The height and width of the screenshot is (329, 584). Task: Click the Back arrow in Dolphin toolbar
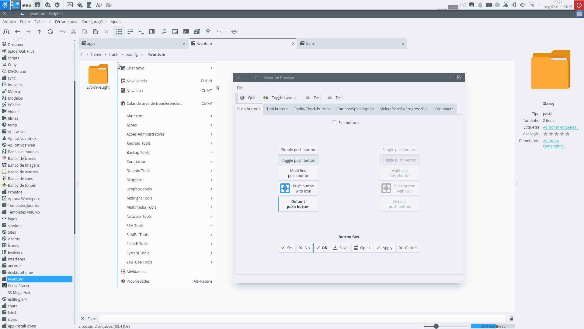pyautogui.click(x=17, y=32)
